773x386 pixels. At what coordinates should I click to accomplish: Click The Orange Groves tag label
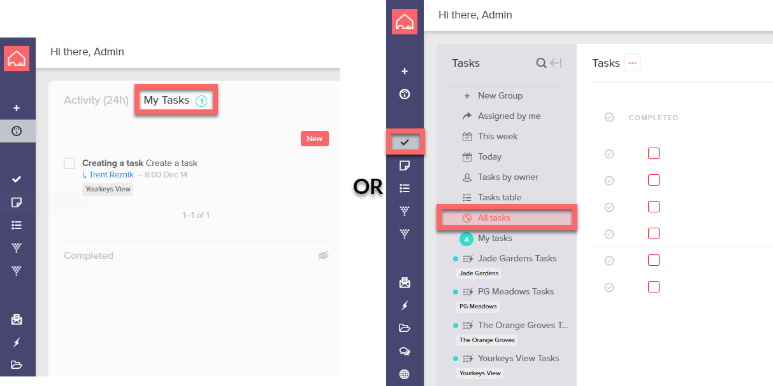487,340
